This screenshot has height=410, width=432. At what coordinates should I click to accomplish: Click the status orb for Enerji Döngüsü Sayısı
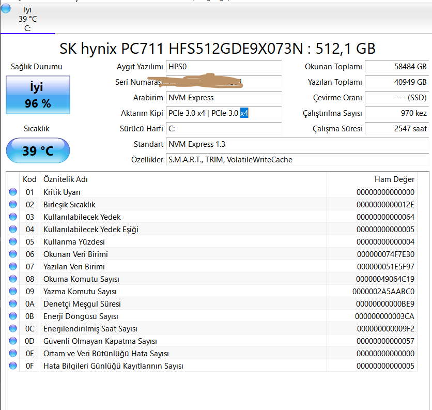(x=13, y=316)
